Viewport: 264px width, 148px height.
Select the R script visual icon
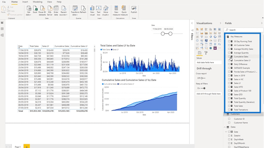point(215,44)
